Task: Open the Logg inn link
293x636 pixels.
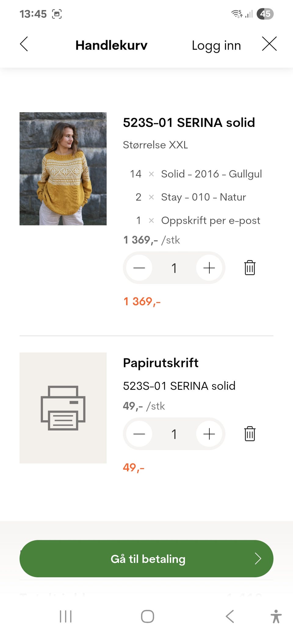Action: click(216, 46)
